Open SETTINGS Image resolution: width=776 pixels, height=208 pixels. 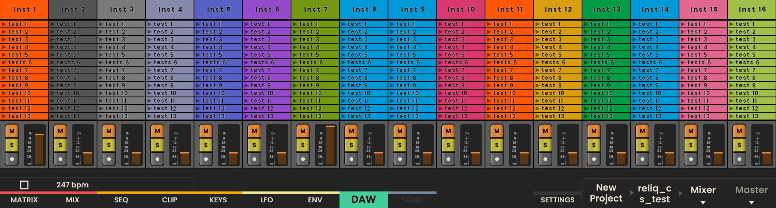pos(557,200)
